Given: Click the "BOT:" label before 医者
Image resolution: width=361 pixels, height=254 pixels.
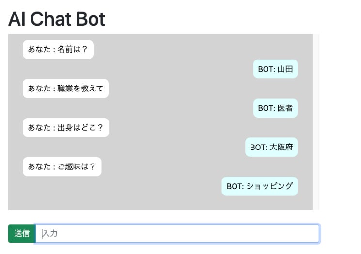Looking at the screenshot, I should pos(266,108).
